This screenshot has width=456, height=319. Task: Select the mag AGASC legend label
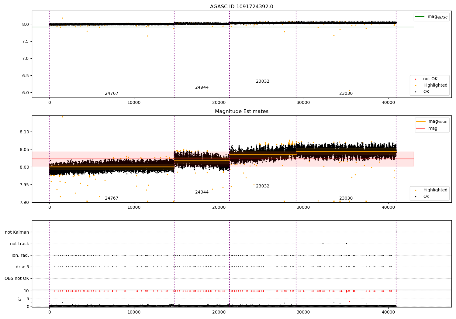[x=437, y=17]
